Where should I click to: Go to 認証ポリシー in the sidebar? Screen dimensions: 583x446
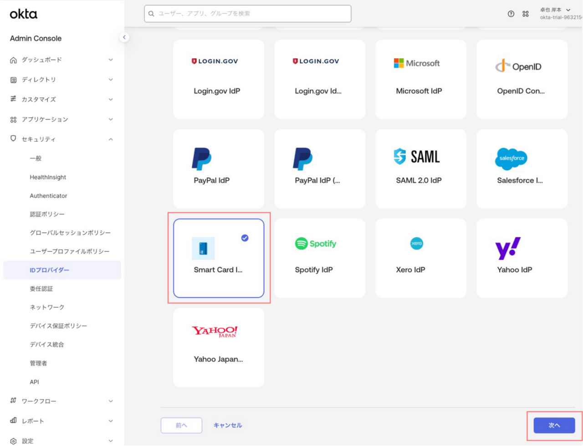point(47,214)
